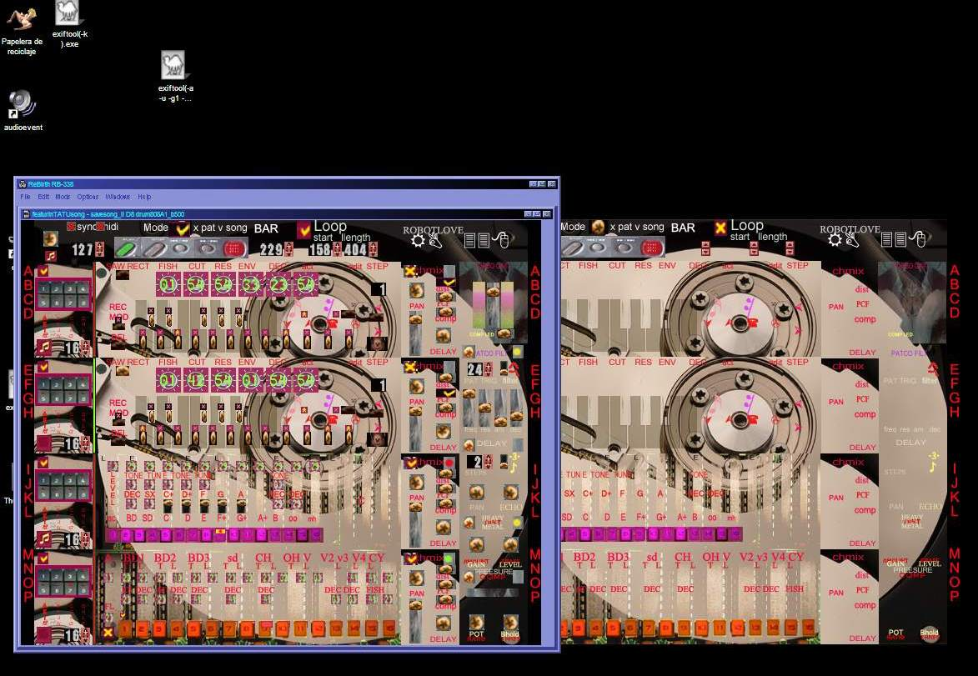Click orange step button 5 in the ReBirth window
978x676 pixels.
tap(194, 628)
